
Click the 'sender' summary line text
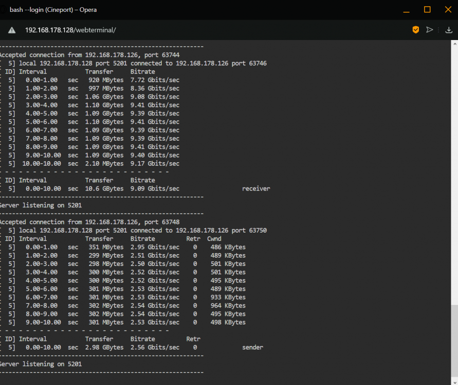[253, 348]
